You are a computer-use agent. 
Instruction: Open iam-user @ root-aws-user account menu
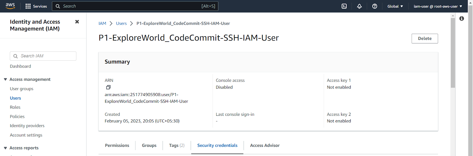click(x=438, y=6)
